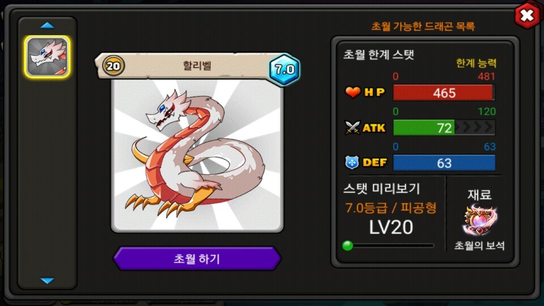Viewport: 544px width, 306px height.
Task: Click the HP heart icon
Action: [x=353, y=92]
